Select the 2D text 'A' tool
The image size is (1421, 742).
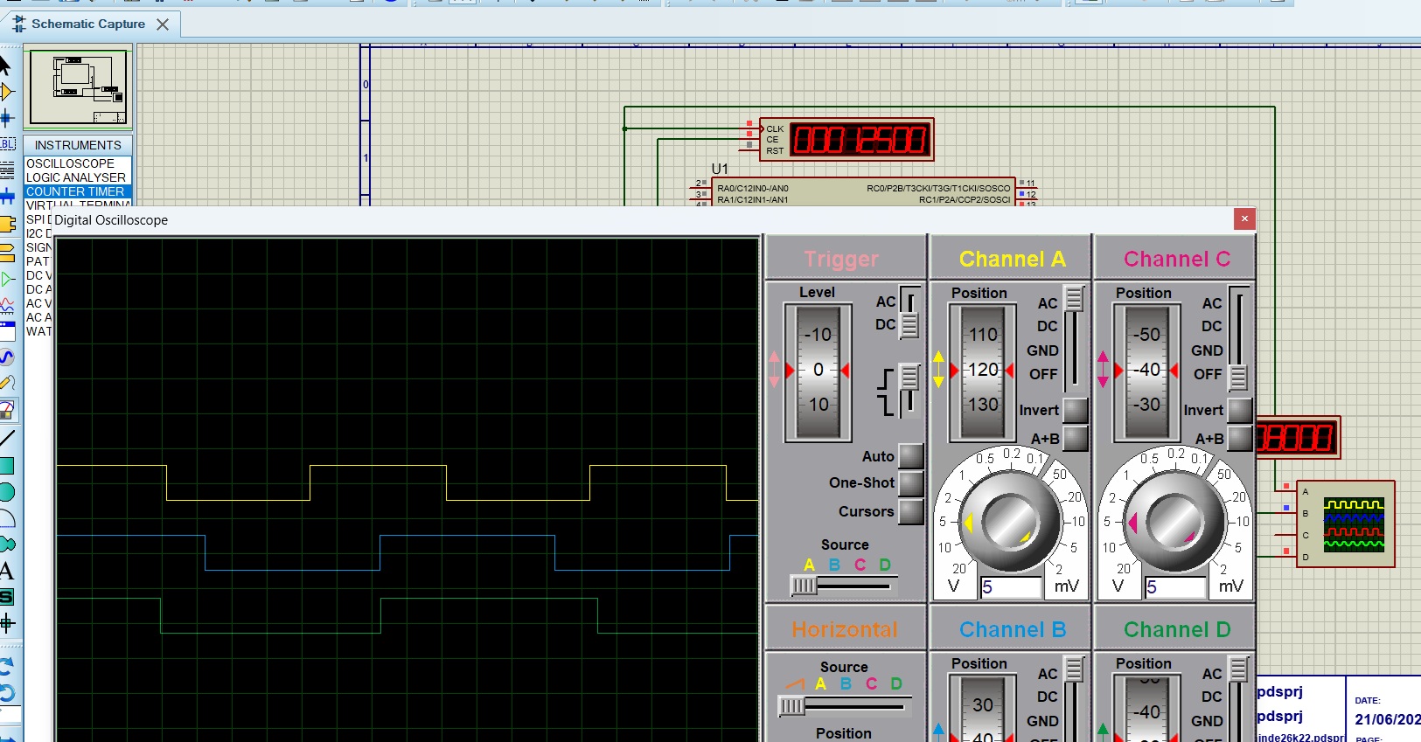click(x=7, y=572)
